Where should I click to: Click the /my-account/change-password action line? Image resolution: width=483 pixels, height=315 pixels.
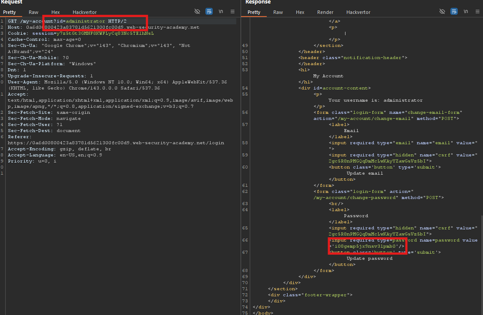pos(379,198)
